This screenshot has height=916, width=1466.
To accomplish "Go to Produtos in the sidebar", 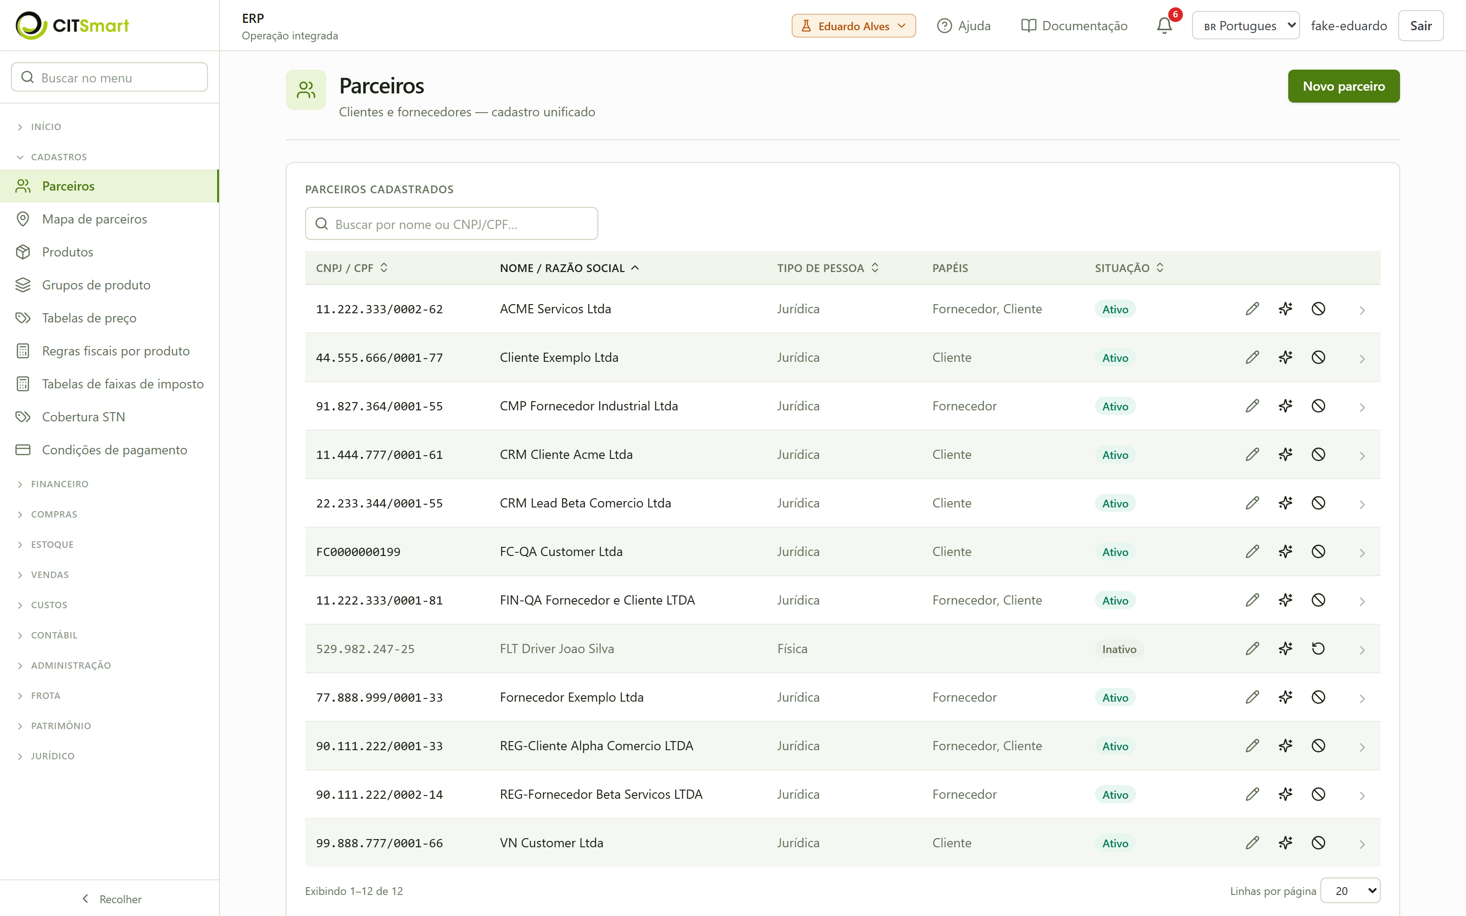I will point(109,252).
